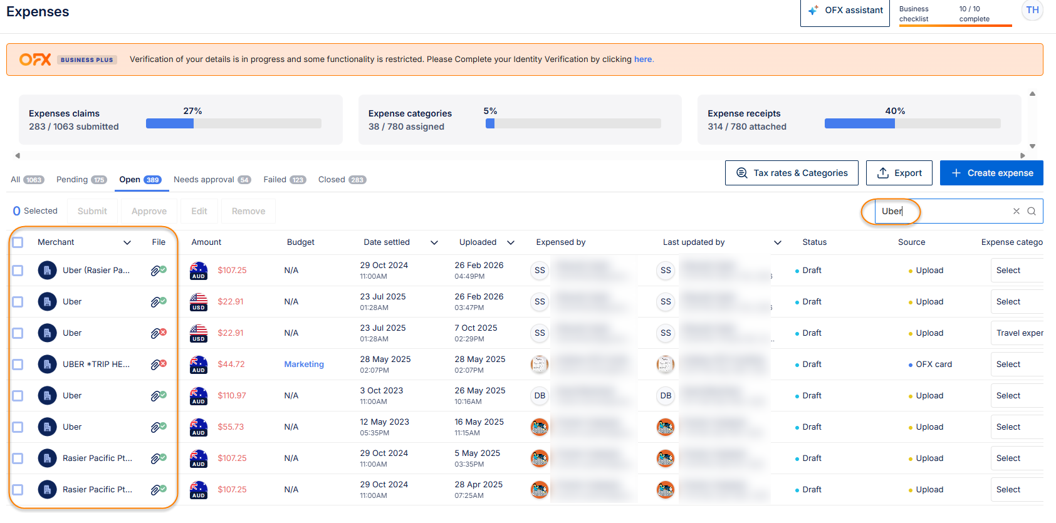1056x523 pixels.
Task: Click the magnifier icon in the search box
Action: (x=1032, y=211)
